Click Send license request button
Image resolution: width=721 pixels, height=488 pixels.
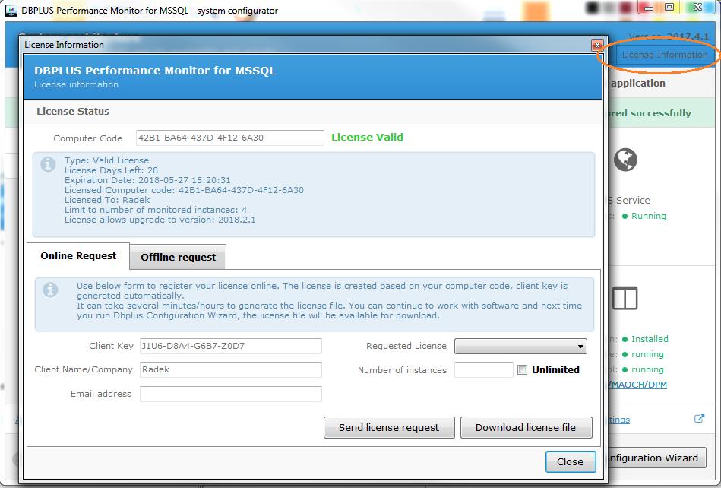tap(389, 428)
